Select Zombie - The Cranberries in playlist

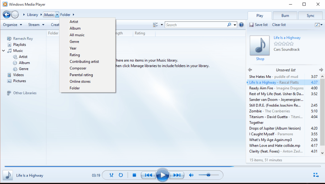283,111
